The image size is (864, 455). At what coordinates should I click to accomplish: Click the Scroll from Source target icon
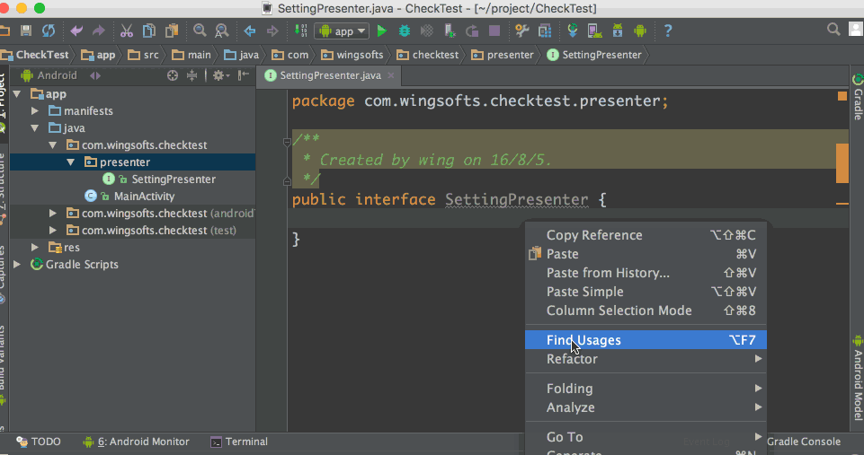173,75
